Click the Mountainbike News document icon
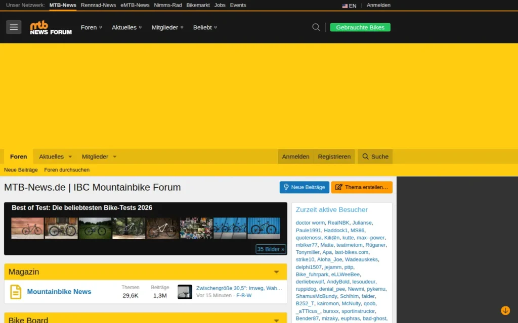The width and height of the screenshot is (518, 323). point(16,292)
